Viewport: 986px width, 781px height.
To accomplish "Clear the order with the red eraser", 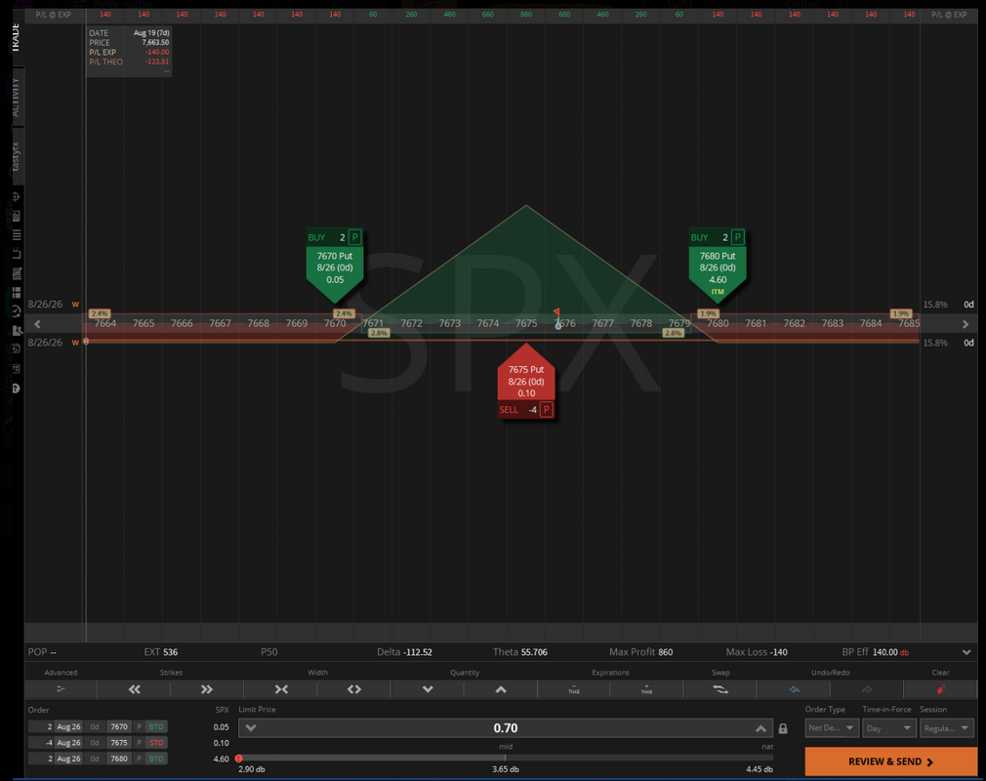I will pos(941,689).
